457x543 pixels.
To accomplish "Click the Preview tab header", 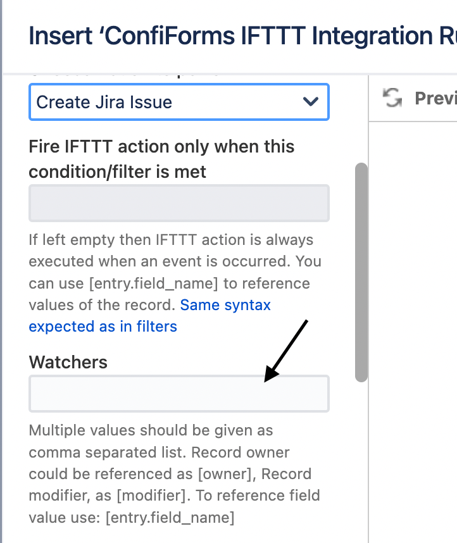I will click(x=437, y=98).
